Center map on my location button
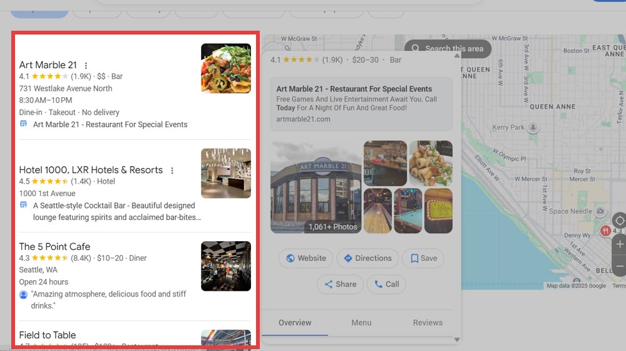 coord(620,220)
